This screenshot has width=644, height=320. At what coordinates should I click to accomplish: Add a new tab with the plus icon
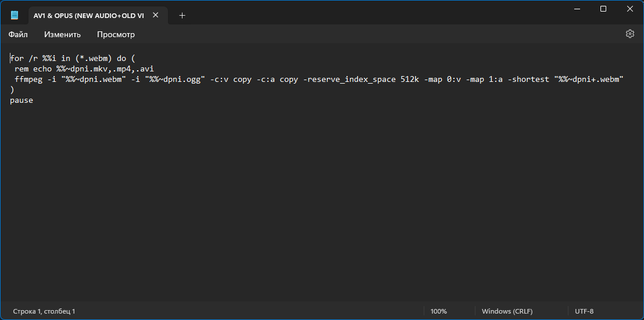183,16
